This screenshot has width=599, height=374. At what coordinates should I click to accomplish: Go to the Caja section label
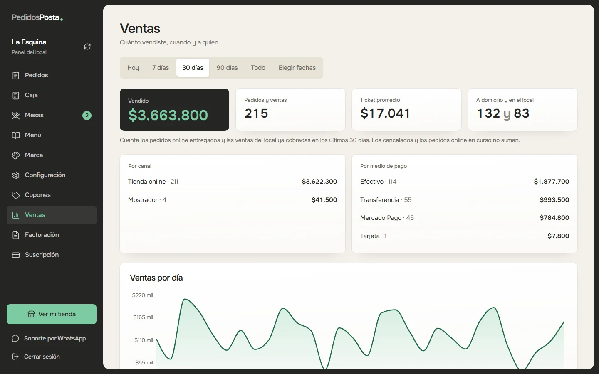coord(31,95)
